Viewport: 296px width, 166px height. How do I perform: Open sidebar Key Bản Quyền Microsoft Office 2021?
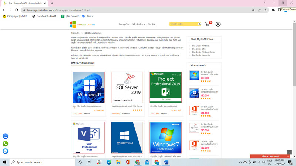(209, 143)
